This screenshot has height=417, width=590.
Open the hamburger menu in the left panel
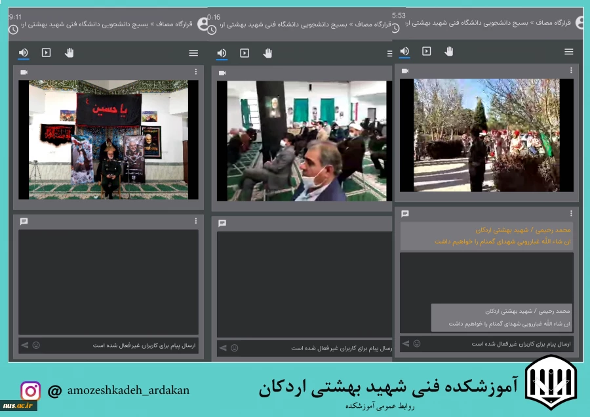click(x=193, y=53)
